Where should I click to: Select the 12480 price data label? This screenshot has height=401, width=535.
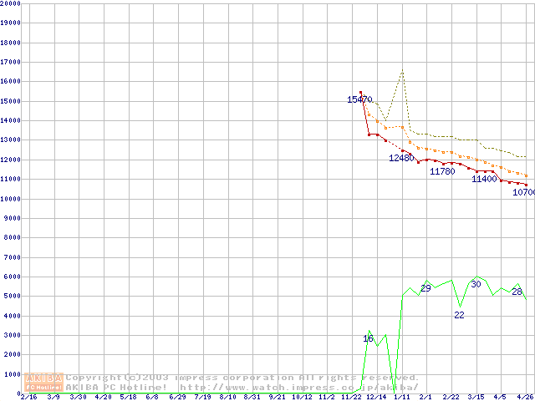tap(401, 158)
